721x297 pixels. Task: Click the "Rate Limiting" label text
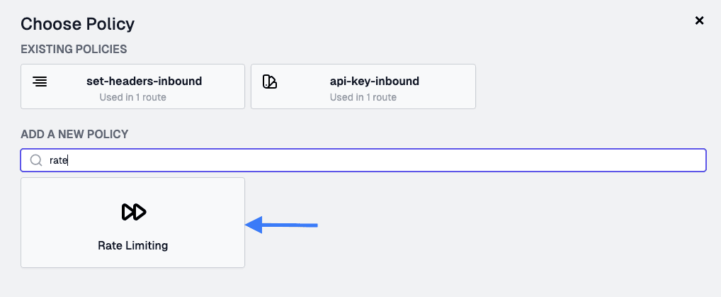(x=133, y=245)
